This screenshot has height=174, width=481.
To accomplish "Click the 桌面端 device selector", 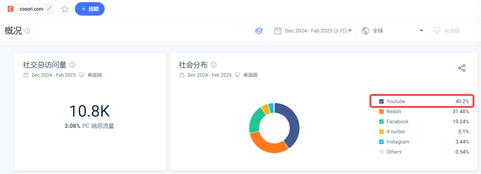I will tap(447, 31).
